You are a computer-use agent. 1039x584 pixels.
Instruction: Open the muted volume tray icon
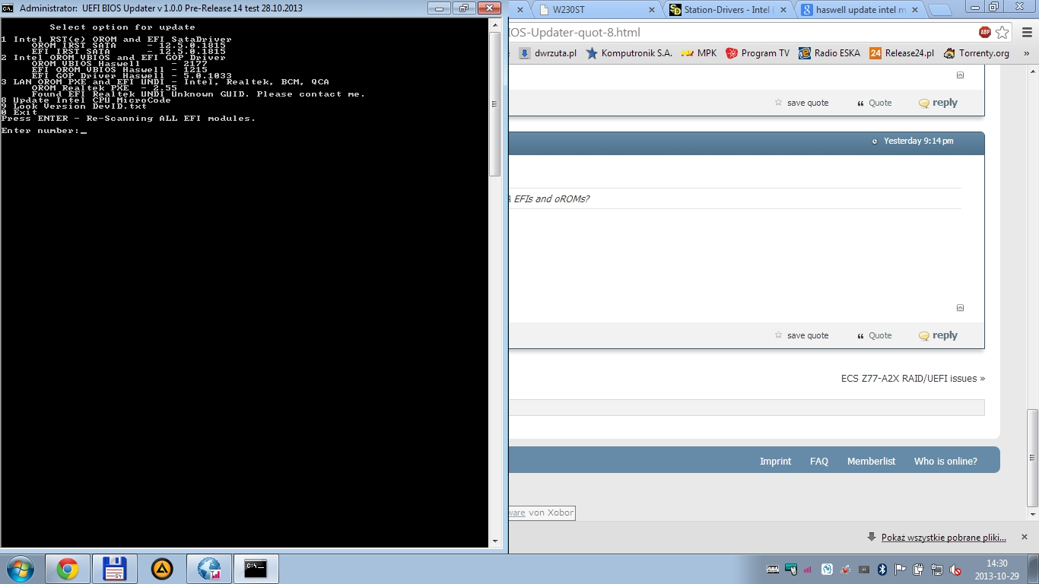click(955, 569)
